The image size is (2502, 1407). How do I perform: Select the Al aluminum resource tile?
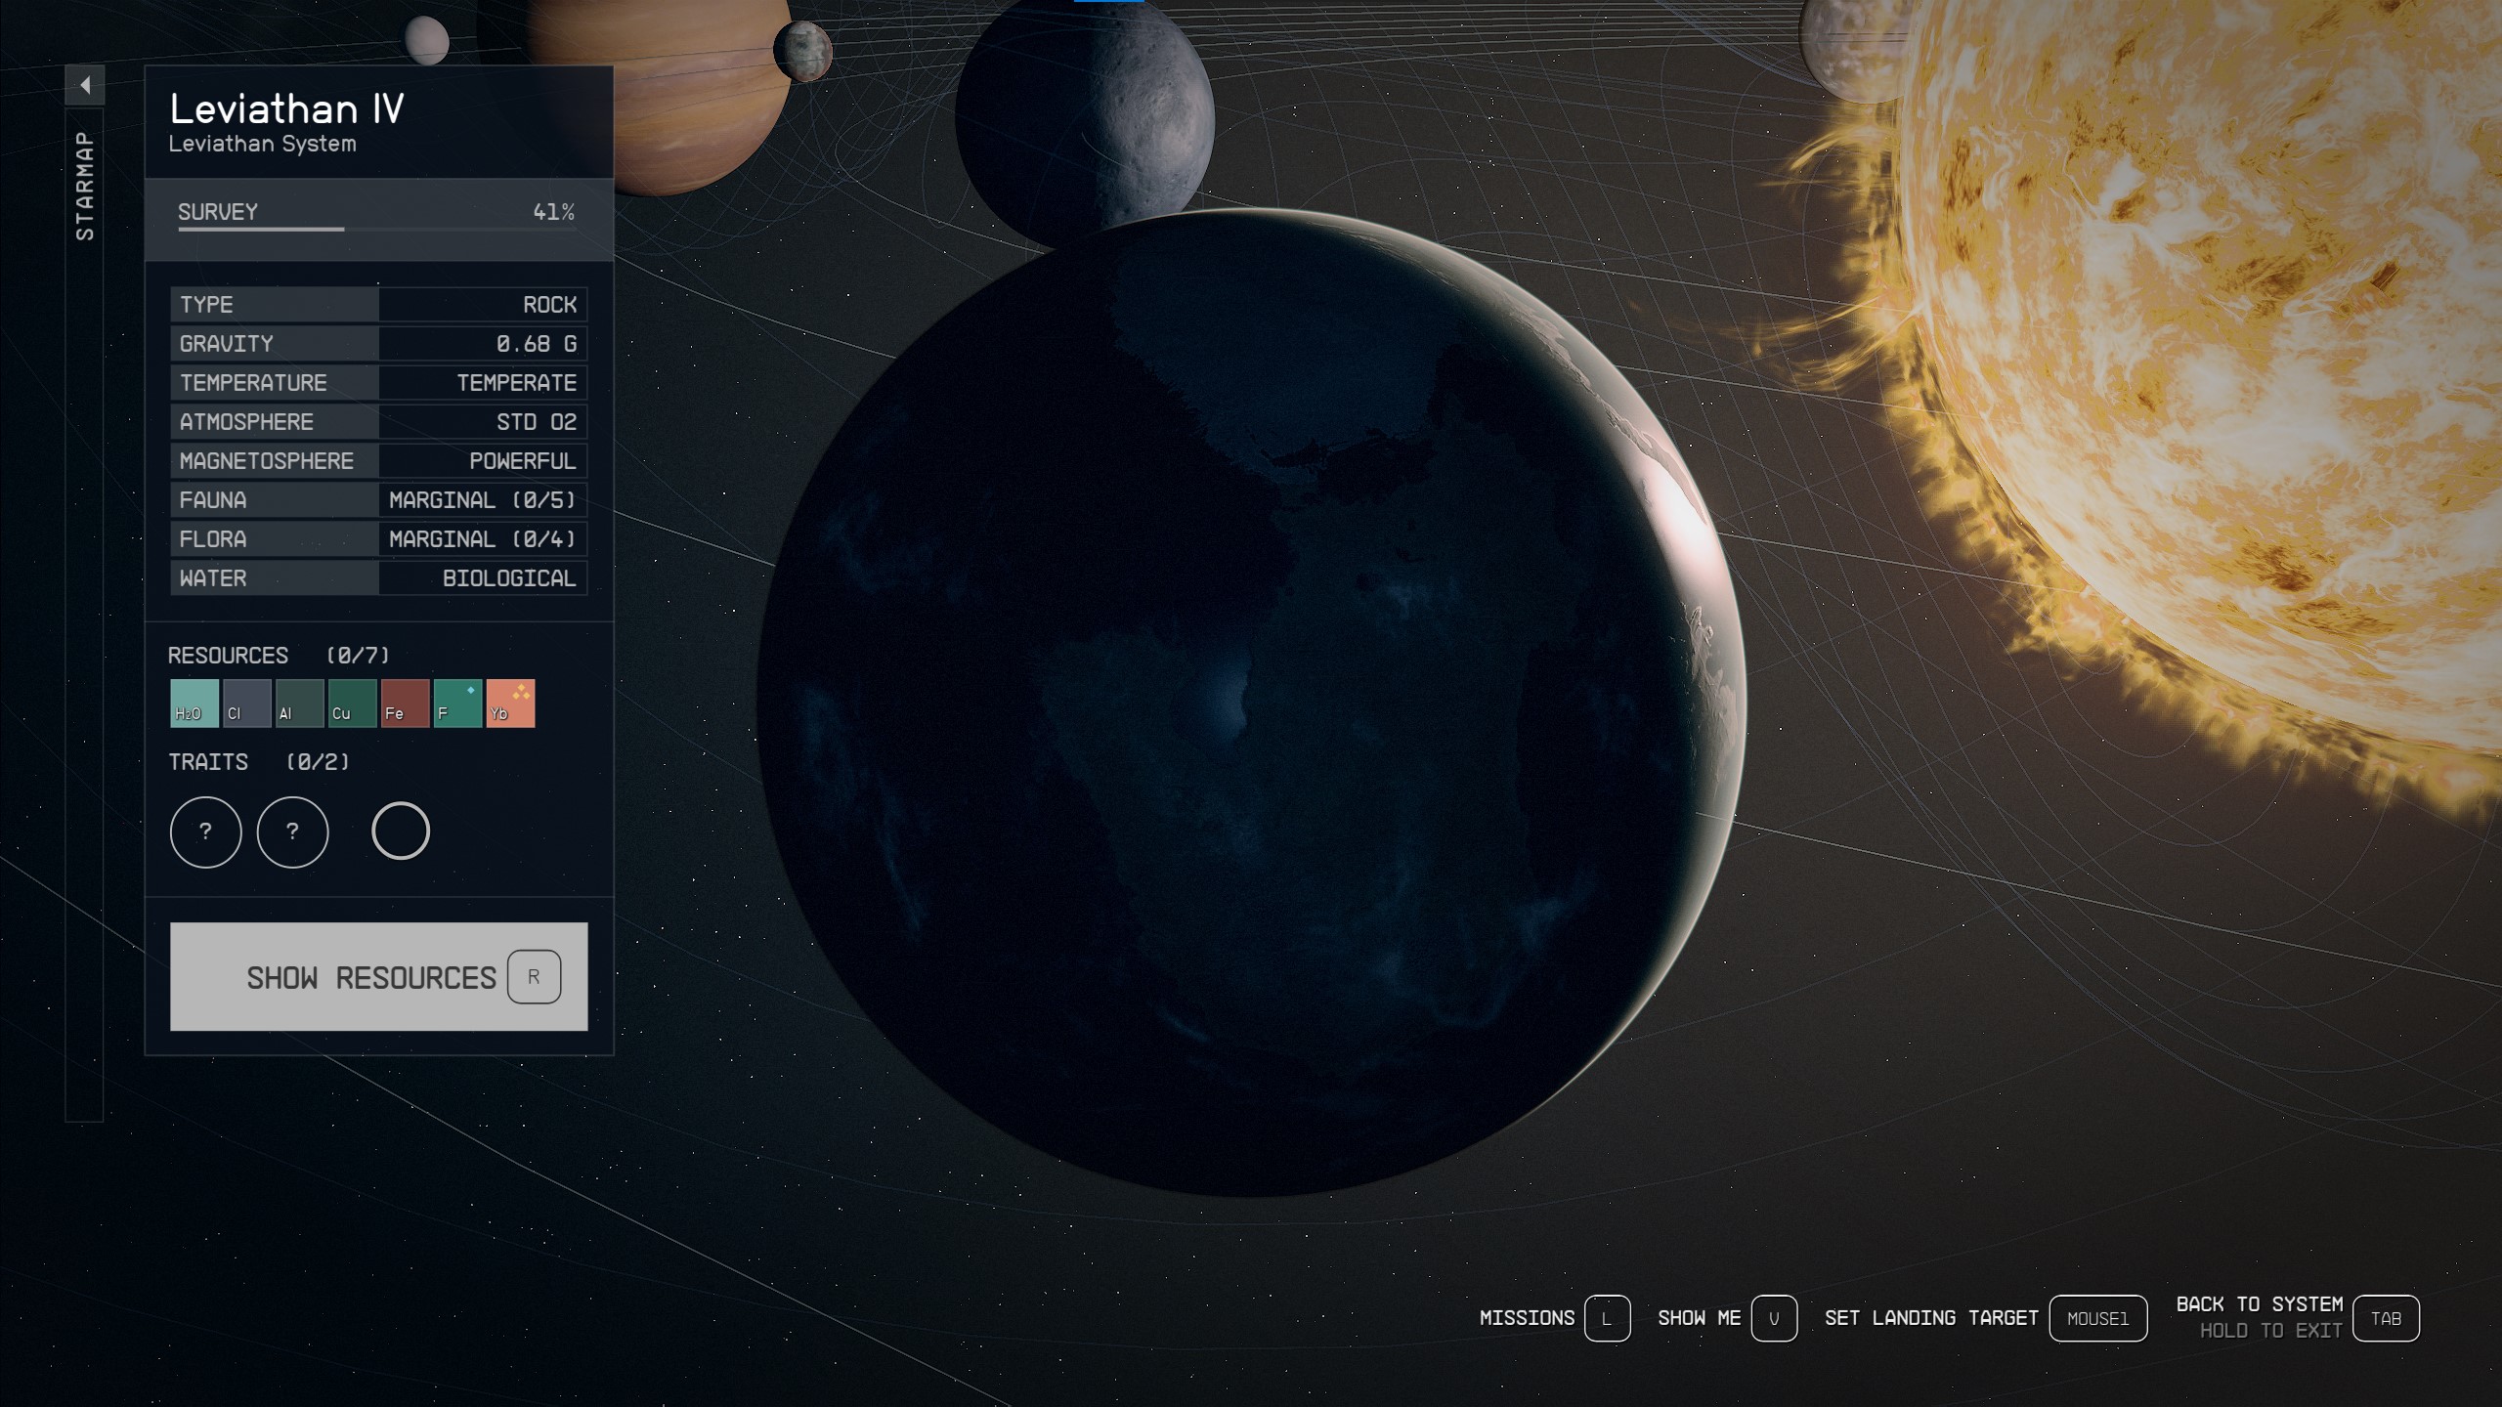[x=299, y=703]
